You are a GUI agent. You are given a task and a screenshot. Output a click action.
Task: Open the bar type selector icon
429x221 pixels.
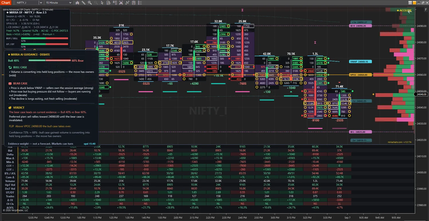click(x=77, y=3)
